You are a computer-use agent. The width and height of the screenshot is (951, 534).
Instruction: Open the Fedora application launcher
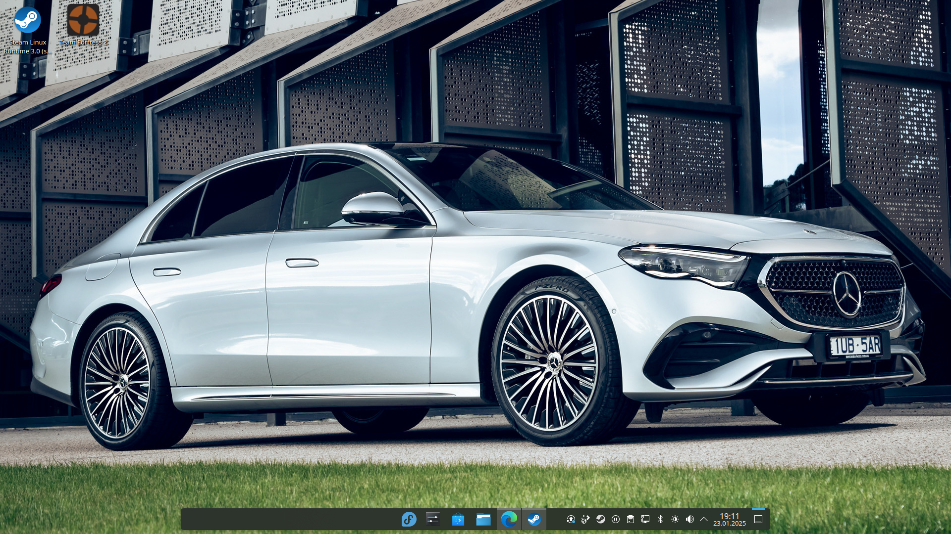coord(409,519)
